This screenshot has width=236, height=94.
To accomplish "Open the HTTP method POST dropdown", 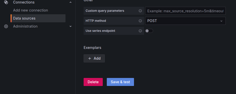I will pos(185,21).
